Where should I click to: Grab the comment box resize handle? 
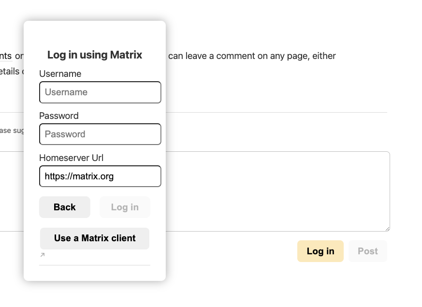coord(387,229)
